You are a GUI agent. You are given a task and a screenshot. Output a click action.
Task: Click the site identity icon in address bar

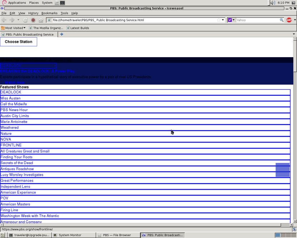pos(49,20)
